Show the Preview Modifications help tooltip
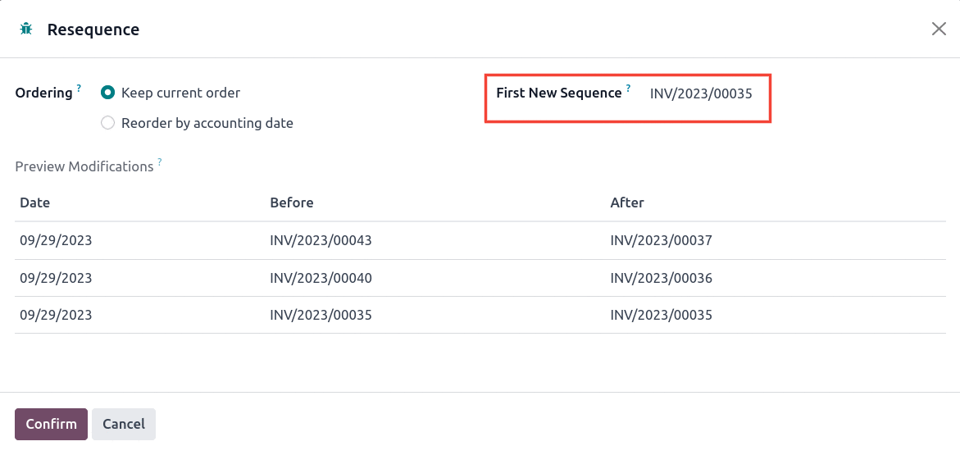960x455 pixels. click(x=160, y=162)
